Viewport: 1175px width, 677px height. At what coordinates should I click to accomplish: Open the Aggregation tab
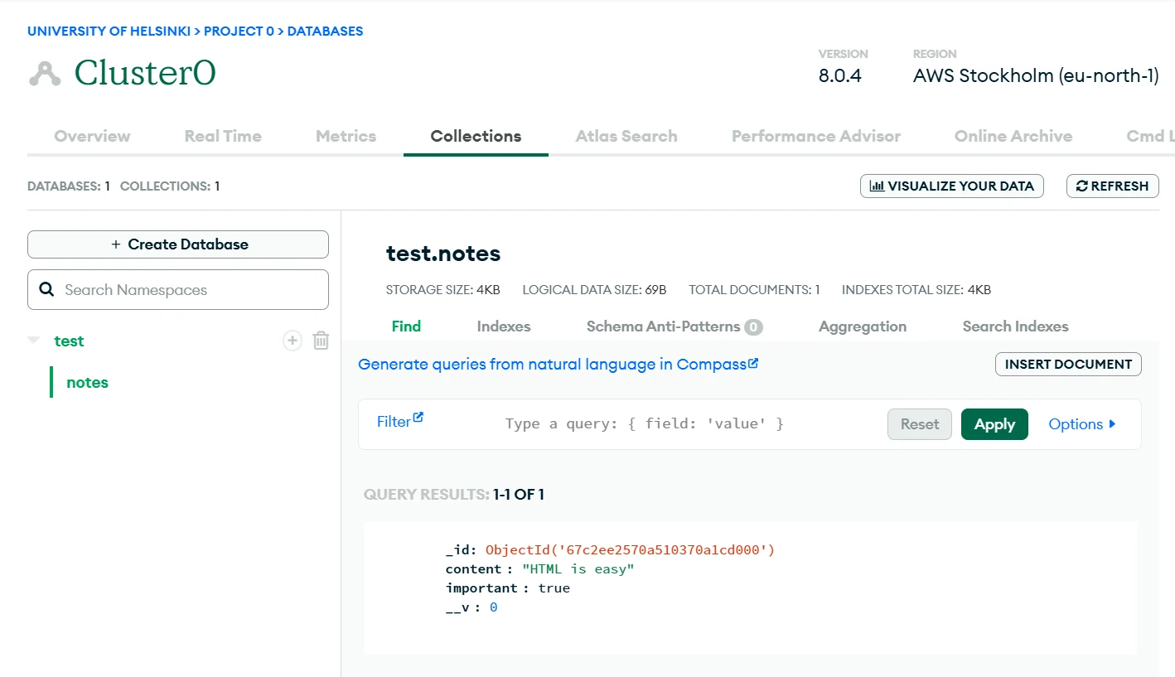click(863, 326)
